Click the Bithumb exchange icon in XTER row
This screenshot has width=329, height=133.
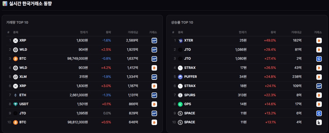tap(319, 40)
